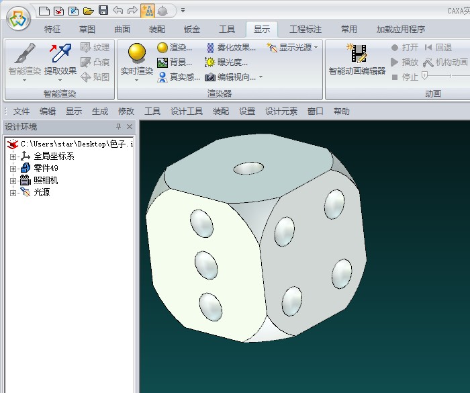Screen dimensions: 470x393
Task: Expand the 零件49 tree node
Action: click(x=13, y=168)
